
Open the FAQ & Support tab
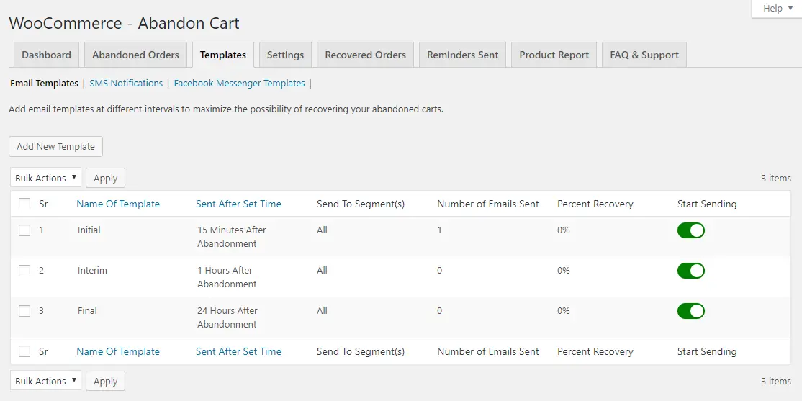tap(644, 55)
